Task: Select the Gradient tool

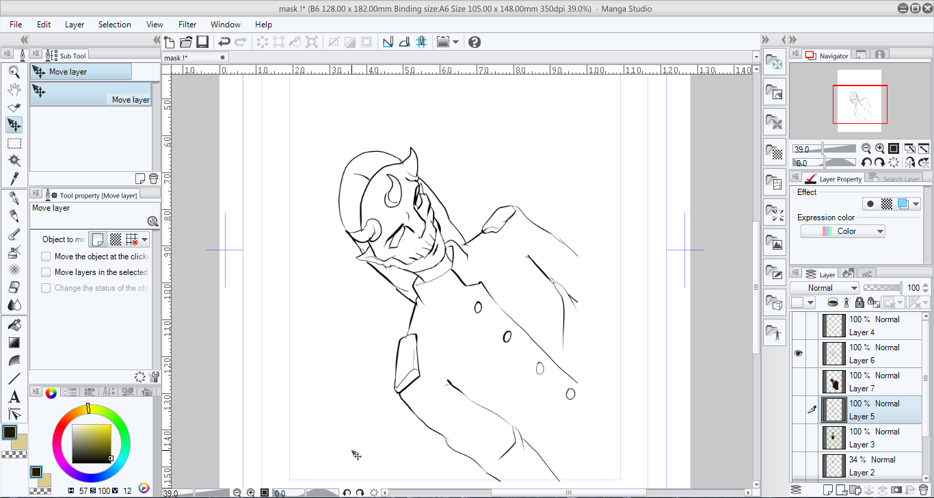Action: click(x=14, y=343)
